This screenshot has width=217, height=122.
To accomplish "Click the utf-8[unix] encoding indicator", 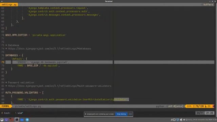I will pyautogui.click(x=176, y=106).
